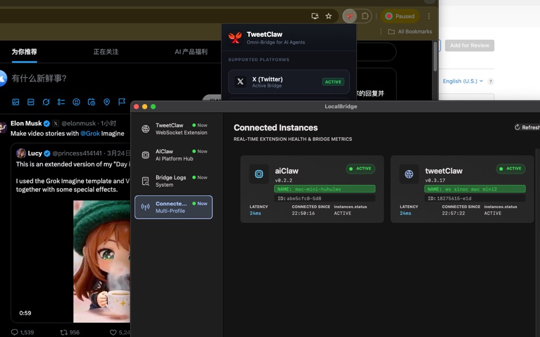Add a poll to the tweet
The width and height of the screenshot is (540, 337).
pyautogui.click(x=61, y=102)
